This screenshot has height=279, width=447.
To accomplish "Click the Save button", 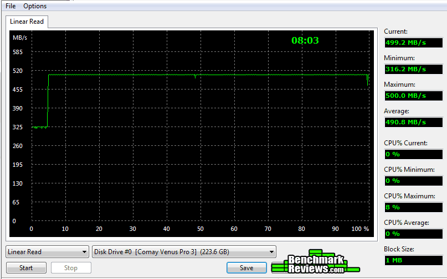I will coord(246,267).
